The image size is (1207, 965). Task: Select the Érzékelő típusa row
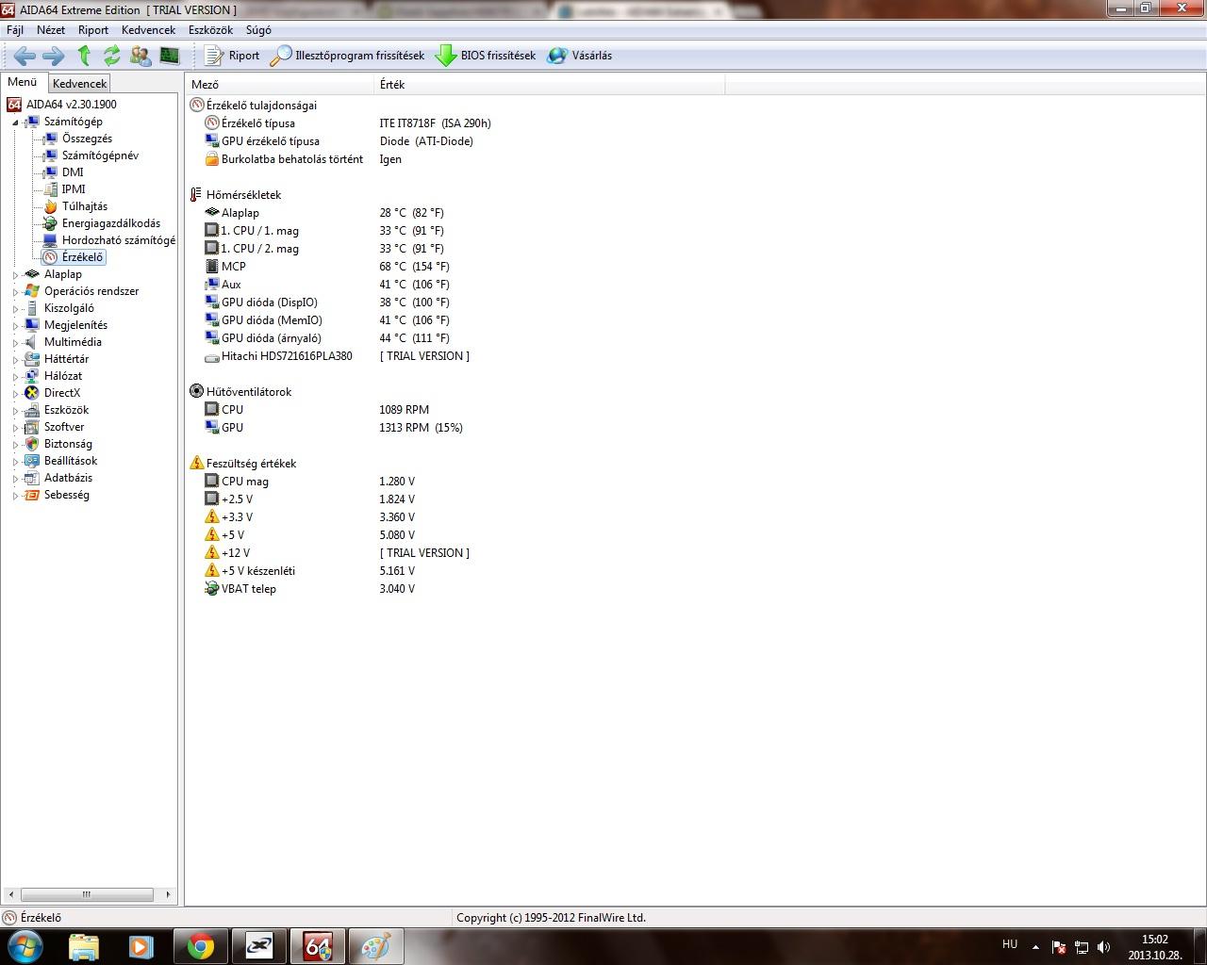349,123
